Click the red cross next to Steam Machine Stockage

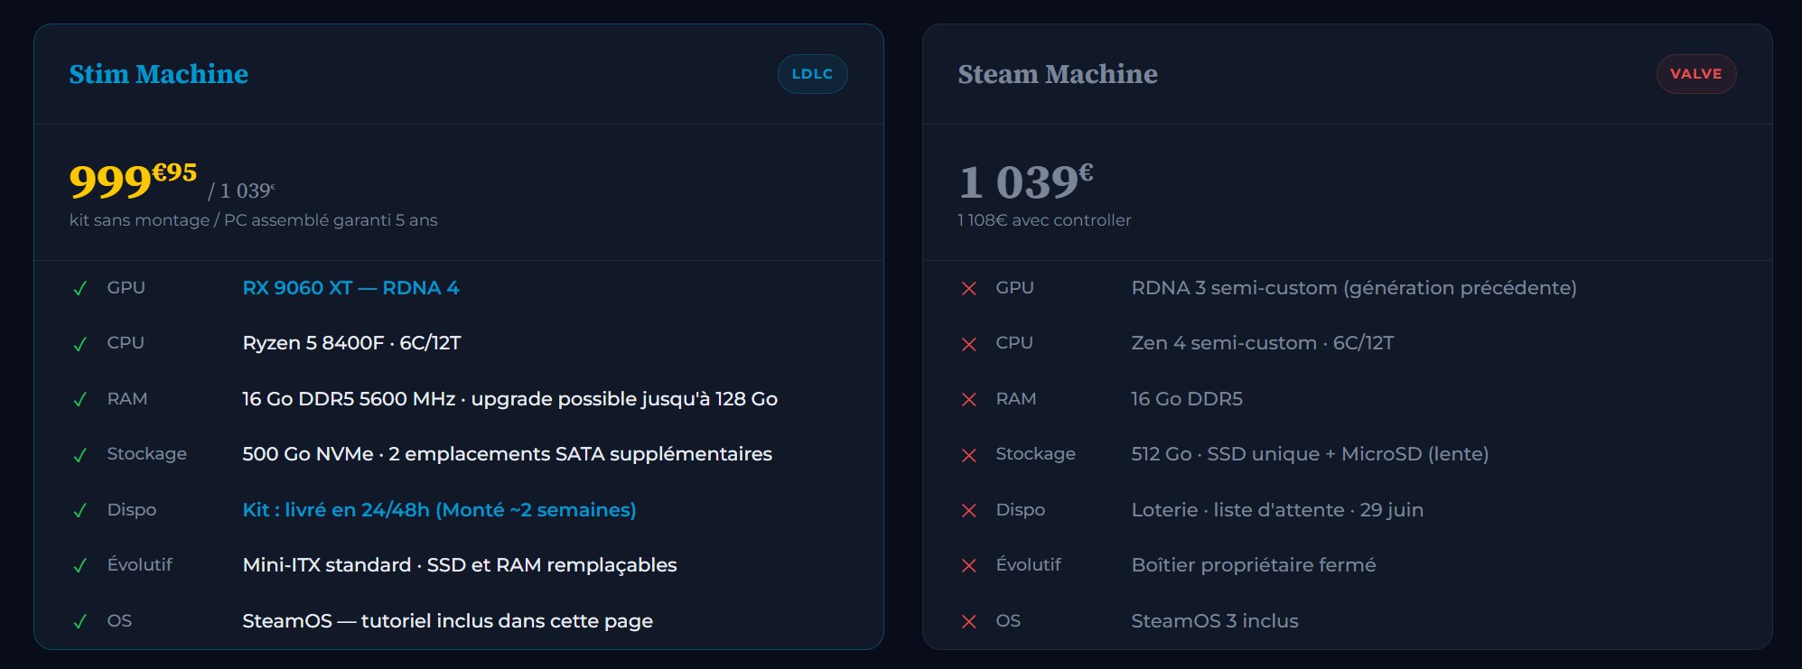click(x=968, y=455)
